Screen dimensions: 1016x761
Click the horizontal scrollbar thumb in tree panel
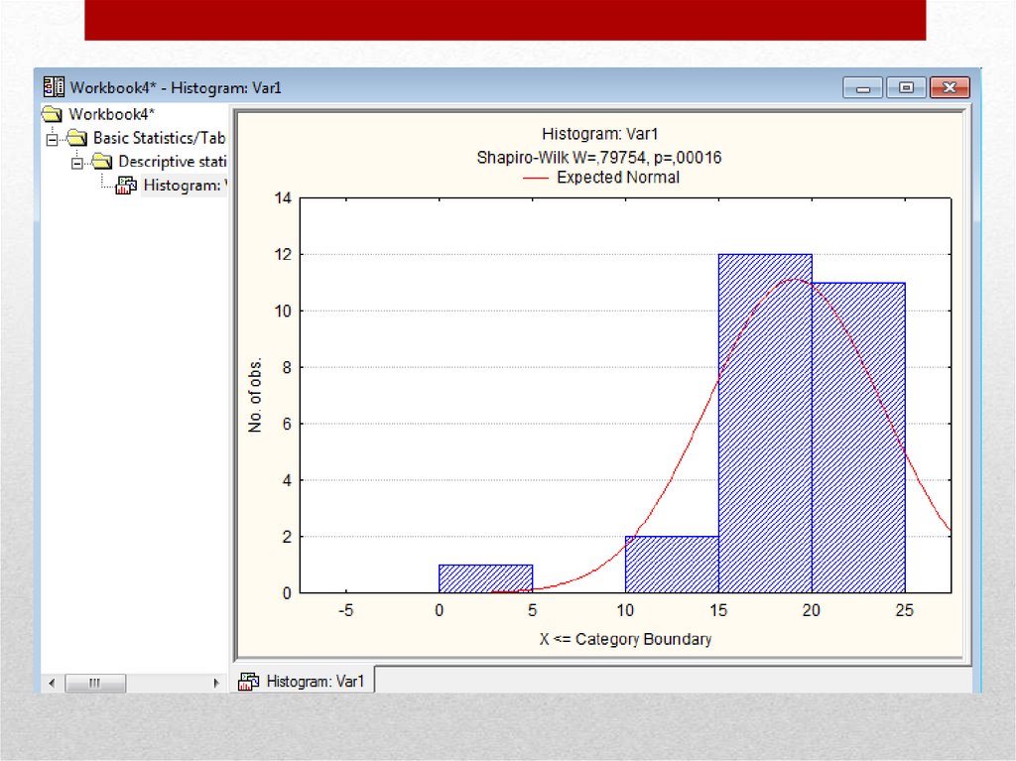(95, 684)
